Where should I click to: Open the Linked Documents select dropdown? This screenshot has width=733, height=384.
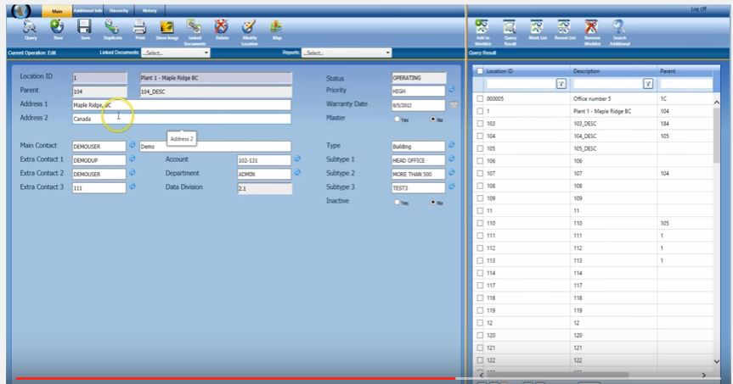[x=175, y=53]
